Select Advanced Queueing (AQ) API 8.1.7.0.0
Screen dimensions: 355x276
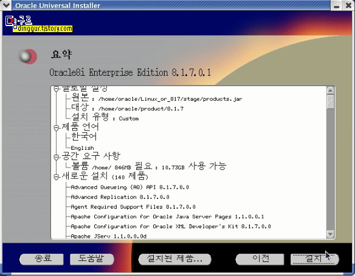pyautogui.click(x=130, y=187)
